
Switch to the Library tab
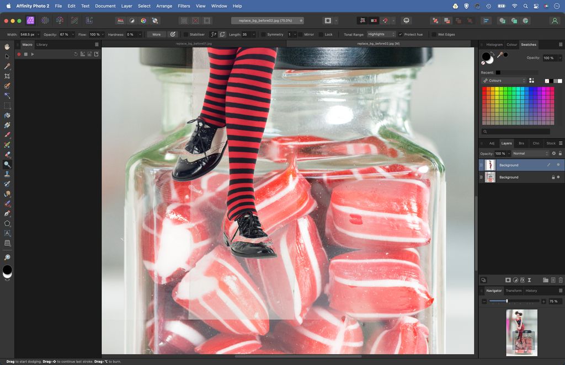42,45
